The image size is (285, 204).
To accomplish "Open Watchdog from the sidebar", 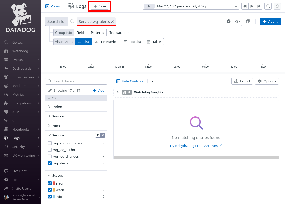I will point(20,51).
